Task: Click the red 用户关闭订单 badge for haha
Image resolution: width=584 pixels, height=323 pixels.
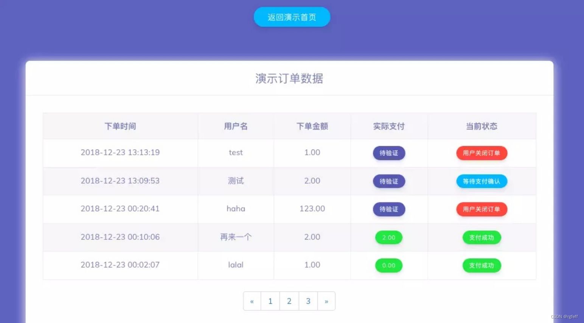Action: (x=481, y=209)
